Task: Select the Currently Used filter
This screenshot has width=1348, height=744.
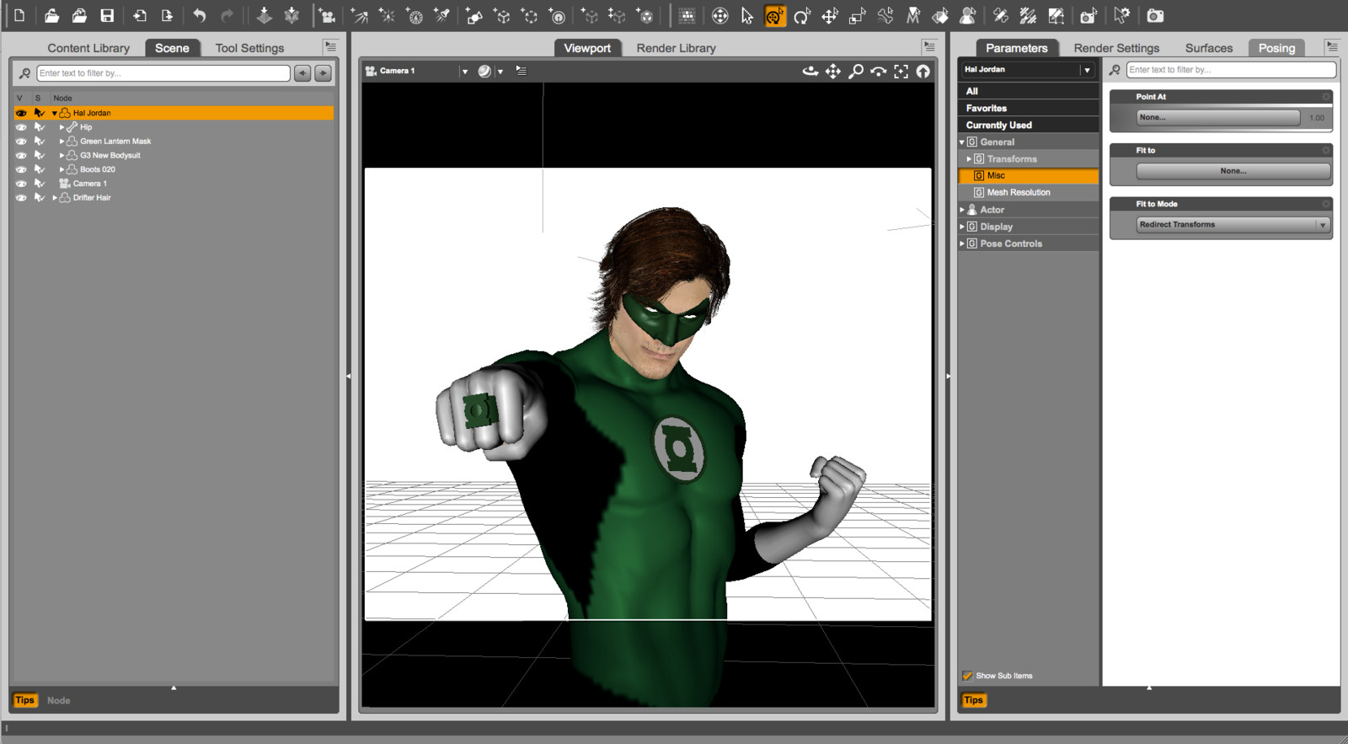Action: [1028, 125]
